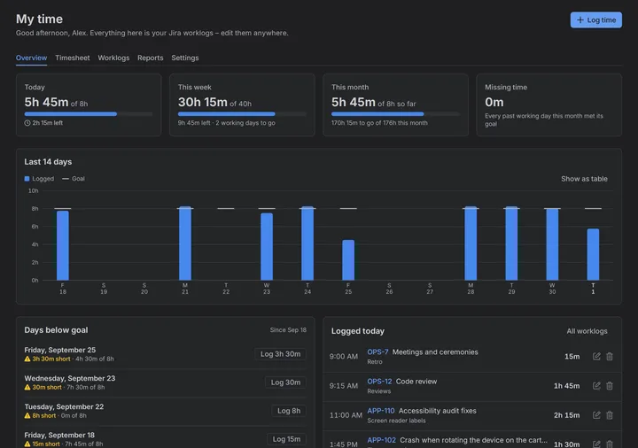The height and width of the screenshot is (448, 638).
Task: Click the chart bar for Monday 28
Action: tap(471, 243)
